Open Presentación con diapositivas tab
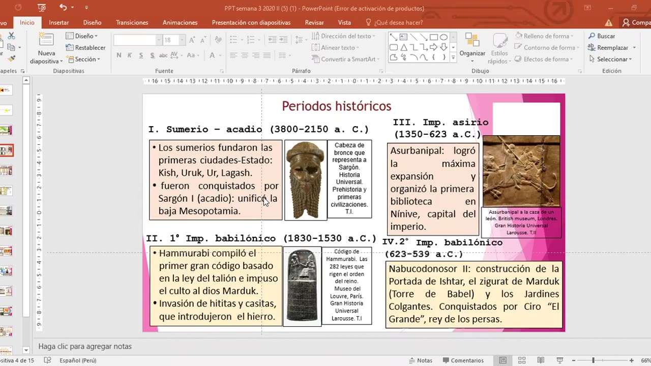651x366 pixels. click(x=251, y=22)
